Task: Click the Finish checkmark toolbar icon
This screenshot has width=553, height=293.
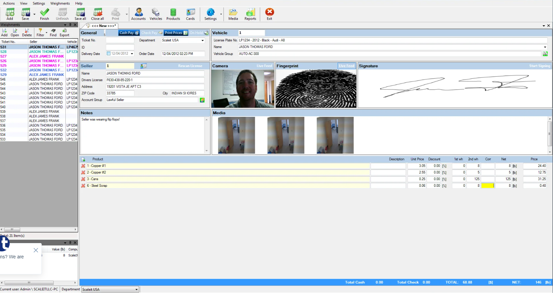Action: (44, 14)
